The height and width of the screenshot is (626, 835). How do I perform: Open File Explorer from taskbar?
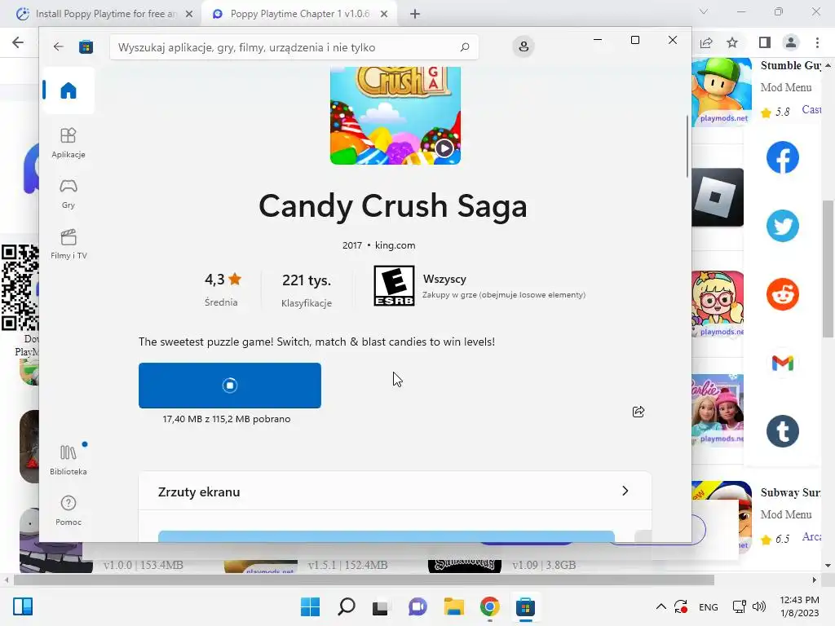(453, 606)
